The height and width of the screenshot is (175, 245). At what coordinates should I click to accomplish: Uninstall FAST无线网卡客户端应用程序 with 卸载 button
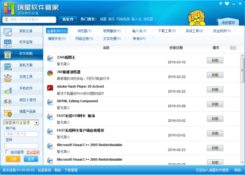pyautogui.click(x=215, y=133)
